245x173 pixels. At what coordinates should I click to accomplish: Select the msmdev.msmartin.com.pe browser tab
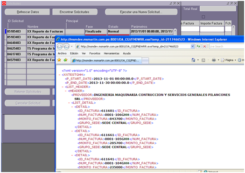pyautogui.click(x=106, y=60)
